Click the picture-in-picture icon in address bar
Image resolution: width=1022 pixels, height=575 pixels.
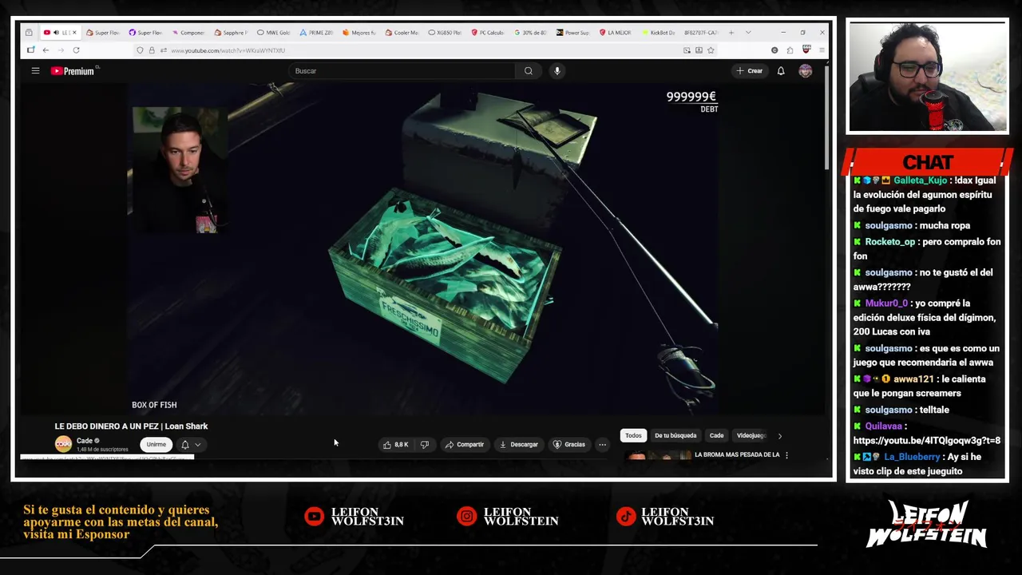687,50
